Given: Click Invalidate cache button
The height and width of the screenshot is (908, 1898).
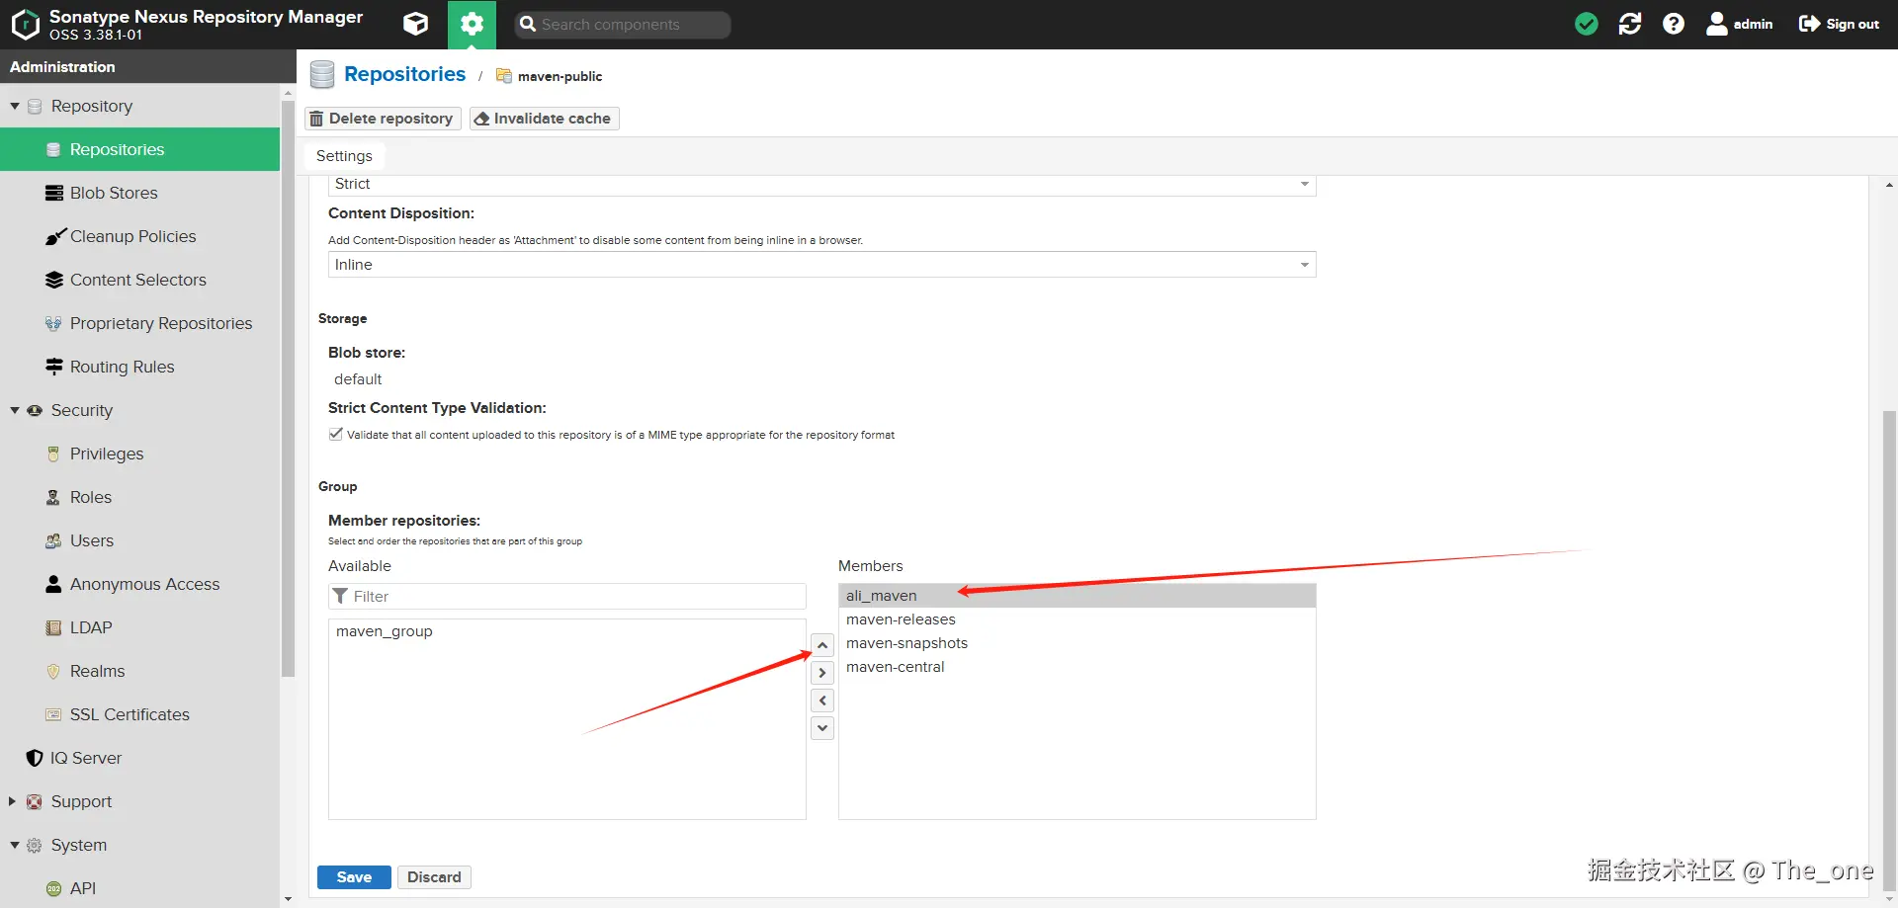Looking at the screenshot, I should (x=544, y=119).
